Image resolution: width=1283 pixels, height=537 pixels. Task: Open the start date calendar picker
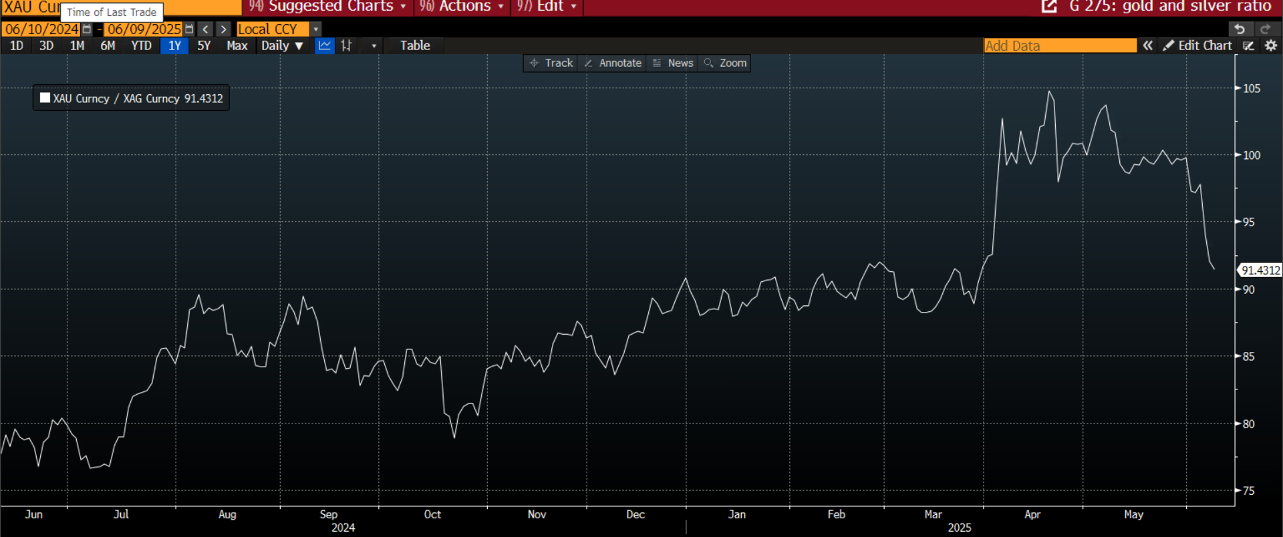click(x=87, y=29)
